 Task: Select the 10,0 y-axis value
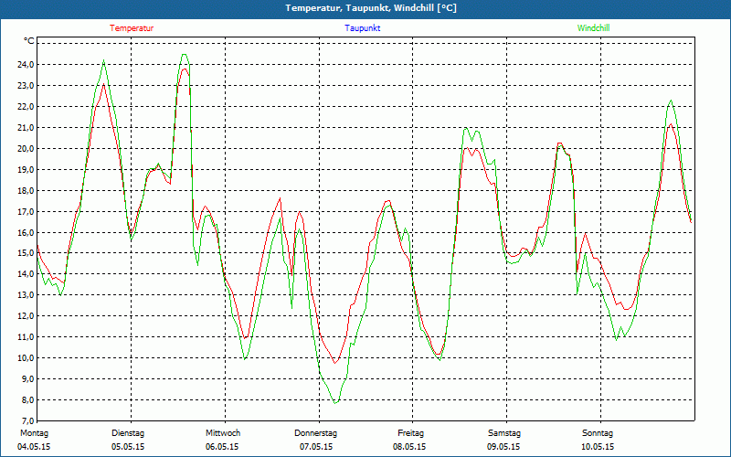pyautogui.click(x=26, y=357)
